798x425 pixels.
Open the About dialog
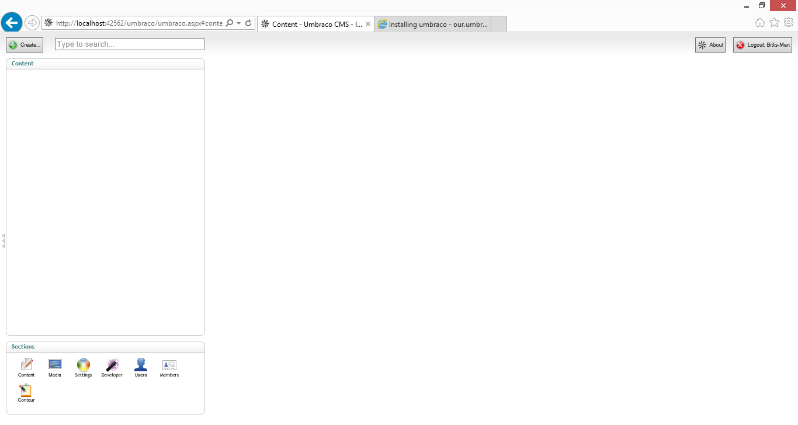(710, 45)
